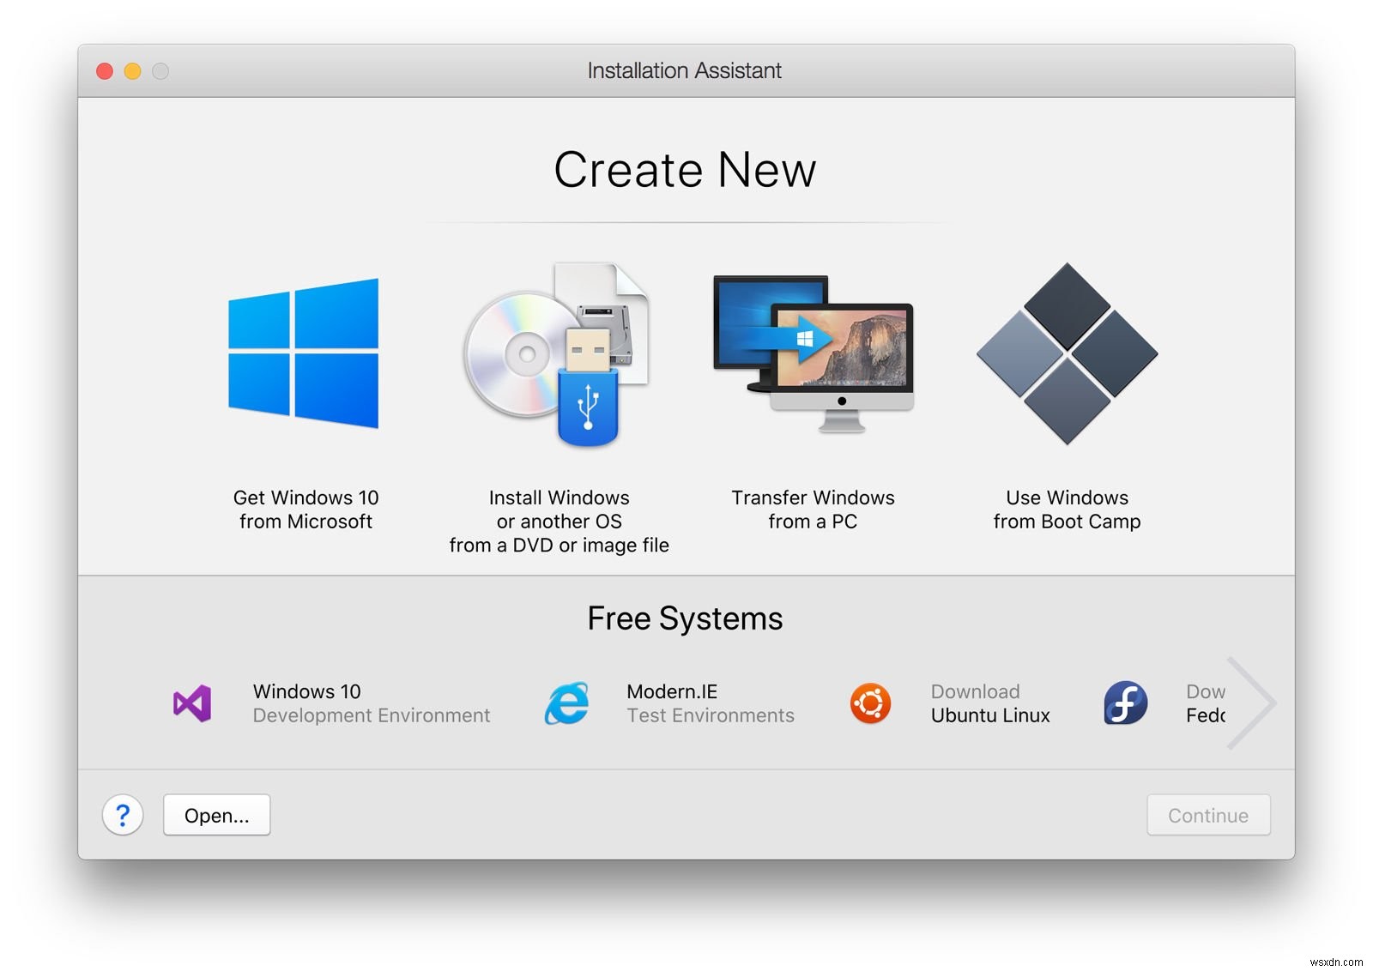Click the Visual Studio icon for Windows 10 Development

pos(191,703)
